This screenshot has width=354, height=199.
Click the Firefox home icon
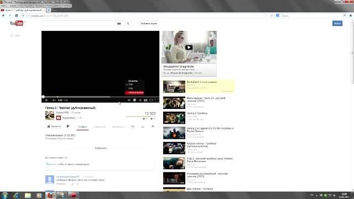tap(351, 15)
